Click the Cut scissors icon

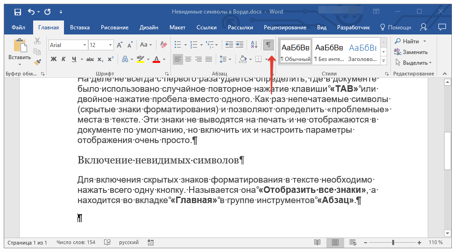click(38, 41)
